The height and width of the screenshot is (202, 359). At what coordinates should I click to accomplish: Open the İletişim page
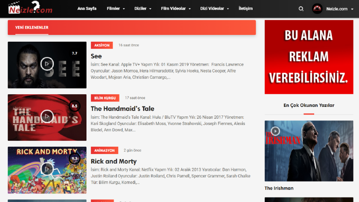coord(245,9)
